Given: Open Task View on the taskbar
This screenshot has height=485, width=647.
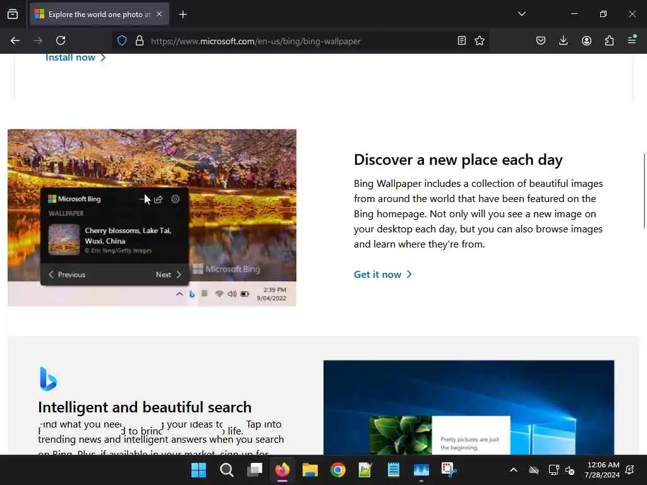Looking at the screenshot, I should point(255,470).
